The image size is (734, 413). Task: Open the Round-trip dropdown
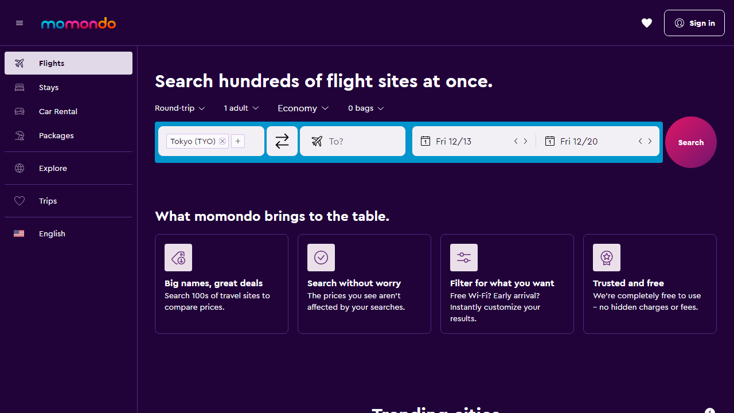[x=179, y=108]
